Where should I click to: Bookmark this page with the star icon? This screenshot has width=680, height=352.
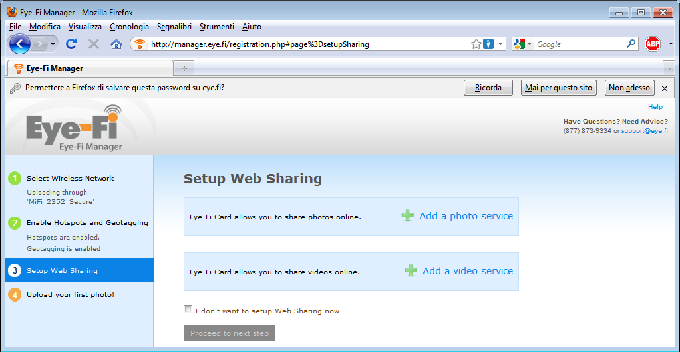[476, 44]
